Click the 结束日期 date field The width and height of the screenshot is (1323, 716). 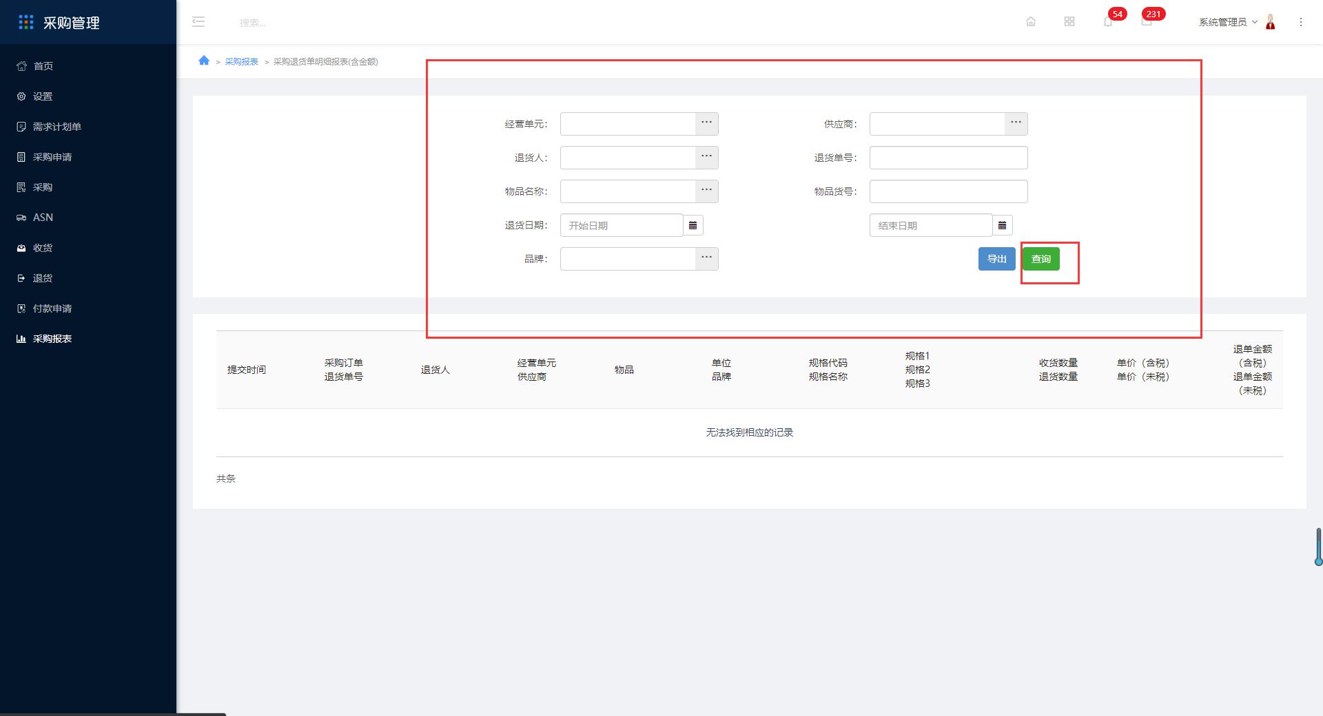(931, 225)
